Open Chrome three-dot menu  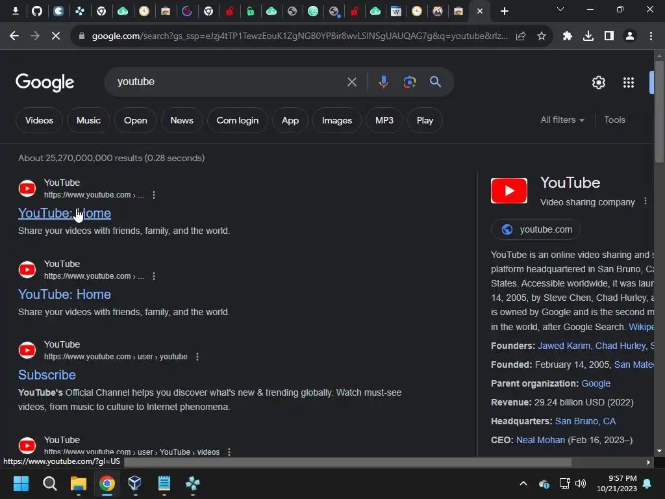pyautogui.click(x=651, y=36)
